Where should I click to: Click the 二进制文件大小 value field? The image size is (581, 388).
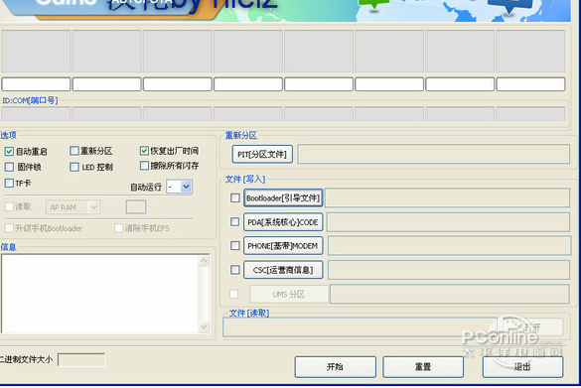pos(81,360)
